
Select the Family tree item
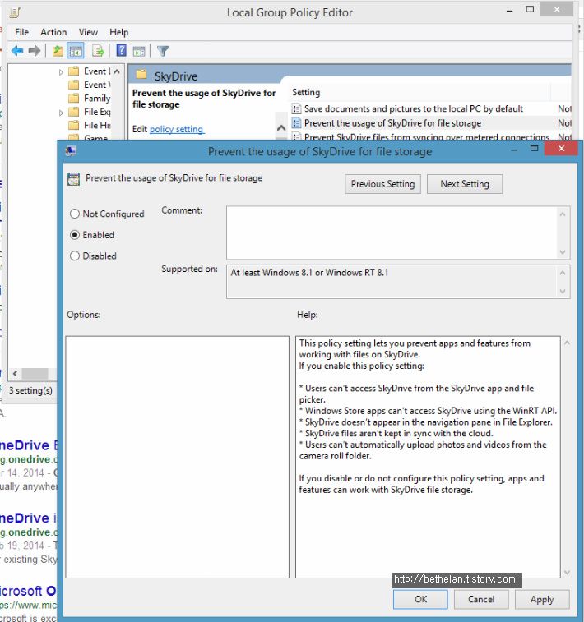click(x=97, y=98)
